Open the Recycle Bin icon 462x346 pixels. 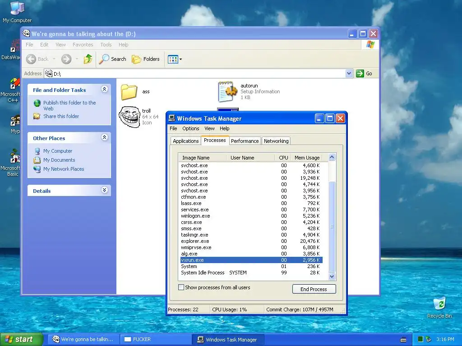coord(439,307)
